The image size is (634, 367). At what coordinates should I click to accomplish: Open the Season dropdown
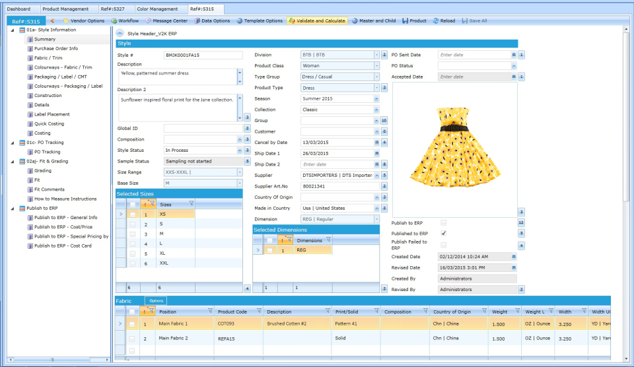click(x=376, y=98)
